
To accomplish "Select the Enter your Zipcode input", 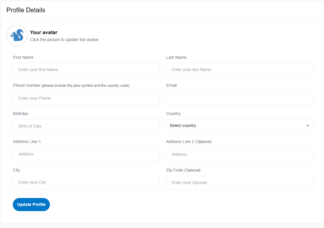I will [239, 183].
